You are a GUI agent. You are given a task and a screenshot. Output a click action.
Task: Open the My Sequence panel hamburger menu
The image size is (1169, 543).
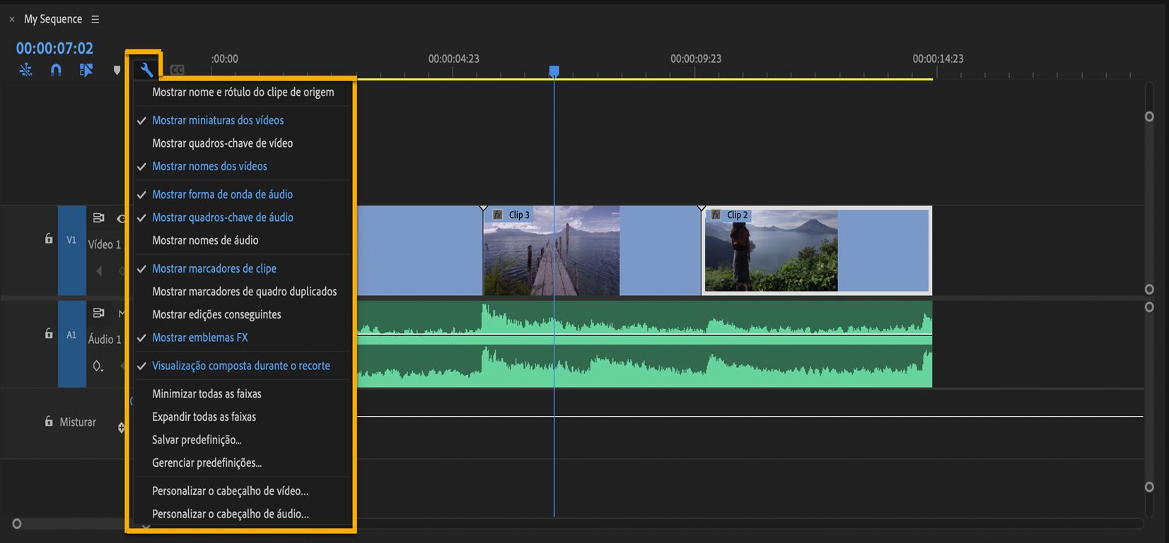tap(95, 20)
